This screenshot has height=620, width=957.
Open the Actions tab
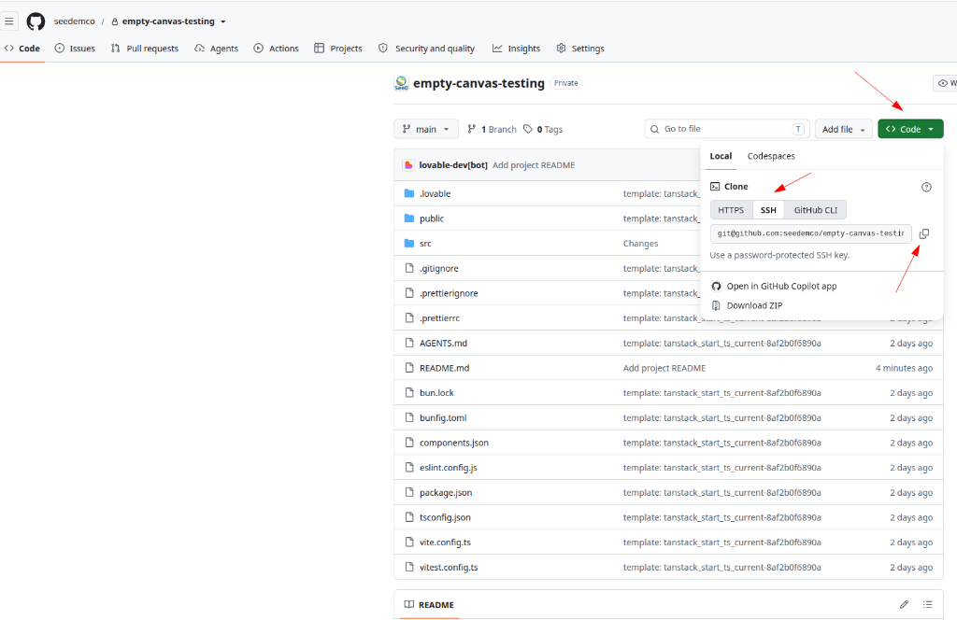pyautogui.click(x=276, y=49)
